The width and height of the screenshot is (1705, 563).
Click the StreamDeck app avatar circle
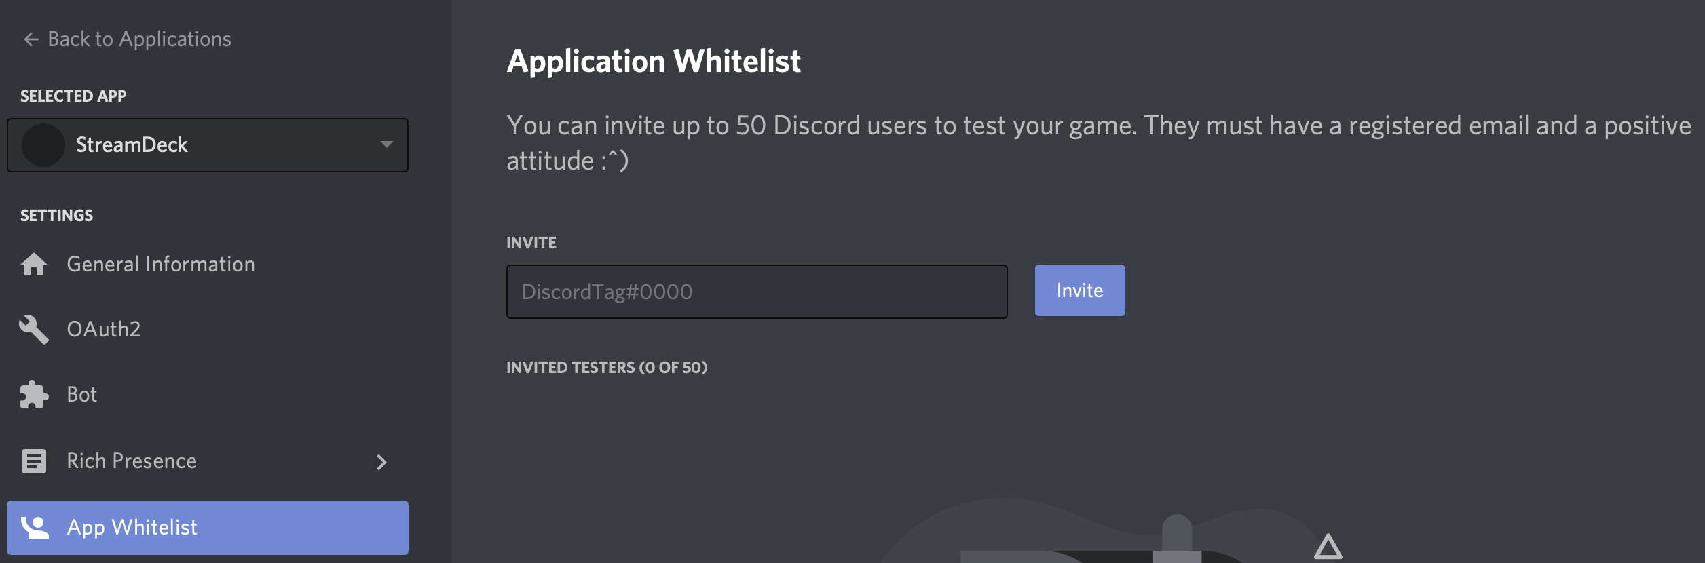click(43, 144)
